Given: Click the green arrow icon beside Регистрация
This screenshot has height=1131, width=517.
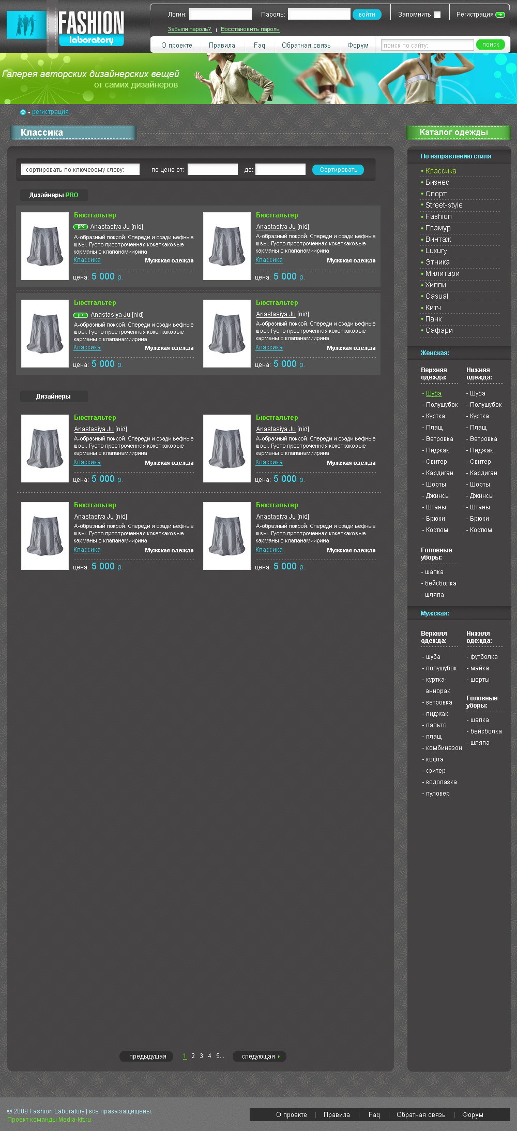Looking at the screenshot, I should (x=500, y=14).
